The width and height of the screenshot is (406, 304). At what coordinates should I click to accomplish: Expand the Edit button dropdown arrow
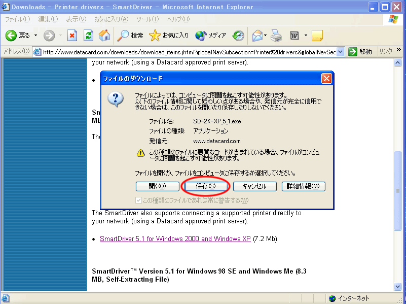point(306,36)
